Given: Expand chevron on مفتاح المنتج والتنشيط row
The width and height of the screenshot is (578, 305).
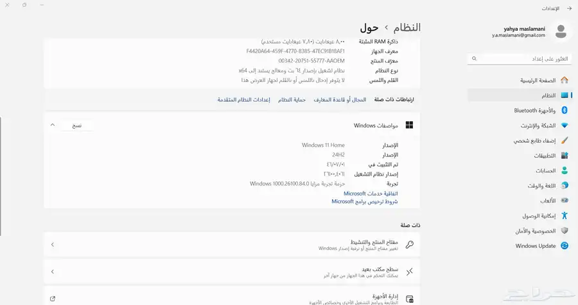Looking at the screenshot, I should [53, 245].
